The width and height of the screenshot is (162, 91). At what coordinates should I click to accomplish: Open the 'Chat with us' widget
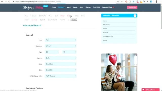[150, 90]
